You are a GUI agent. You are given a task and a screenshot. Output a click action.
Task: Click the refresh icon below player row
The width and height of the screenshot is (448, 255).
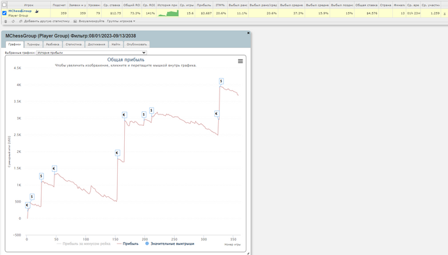[13, 21]
